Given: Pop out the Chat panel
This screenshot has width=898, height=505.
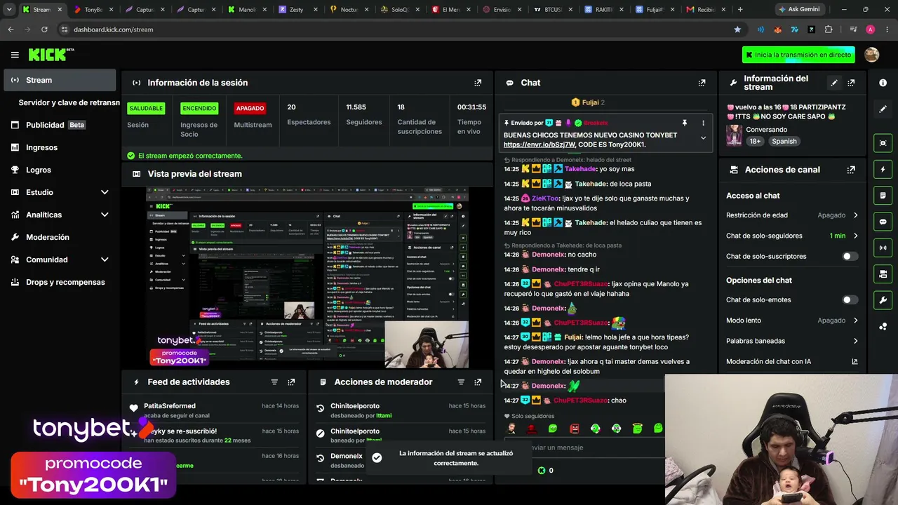Looking at the screenshot, I should 702,83.
